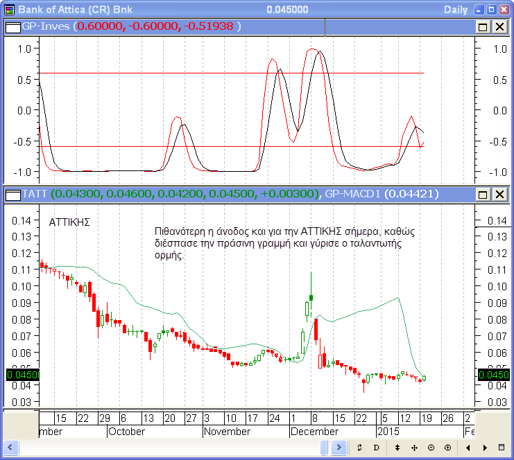Click the right black triangle to step forward

[x=485, y=448]
